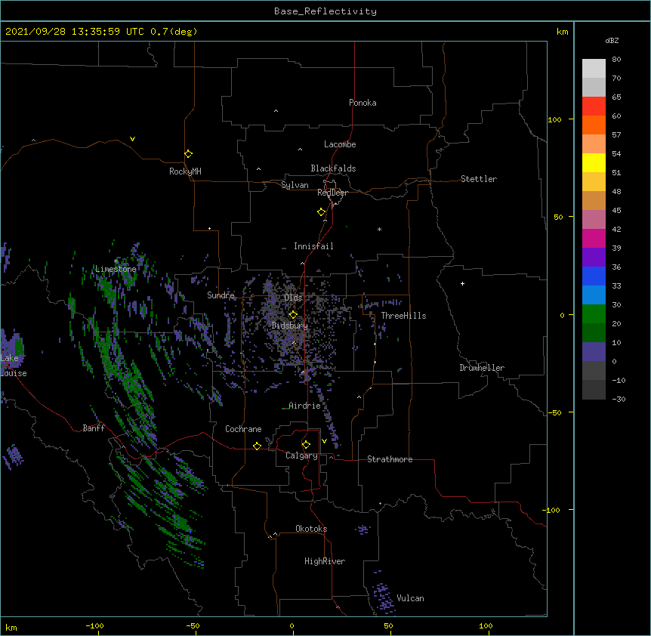Click the white asterisk marker east of Innisfail
This screenshot has width=651, height=636.
click(379, 229)
